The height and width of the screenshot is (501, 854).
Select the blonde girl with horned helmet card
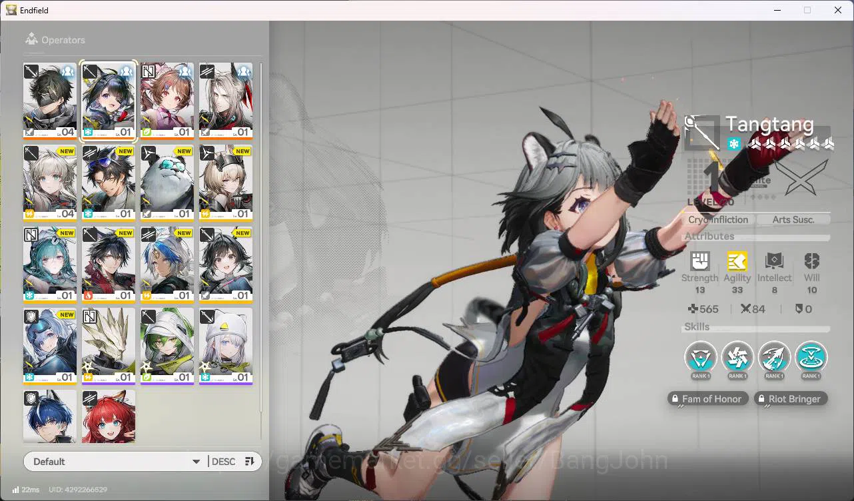(226, 183)
